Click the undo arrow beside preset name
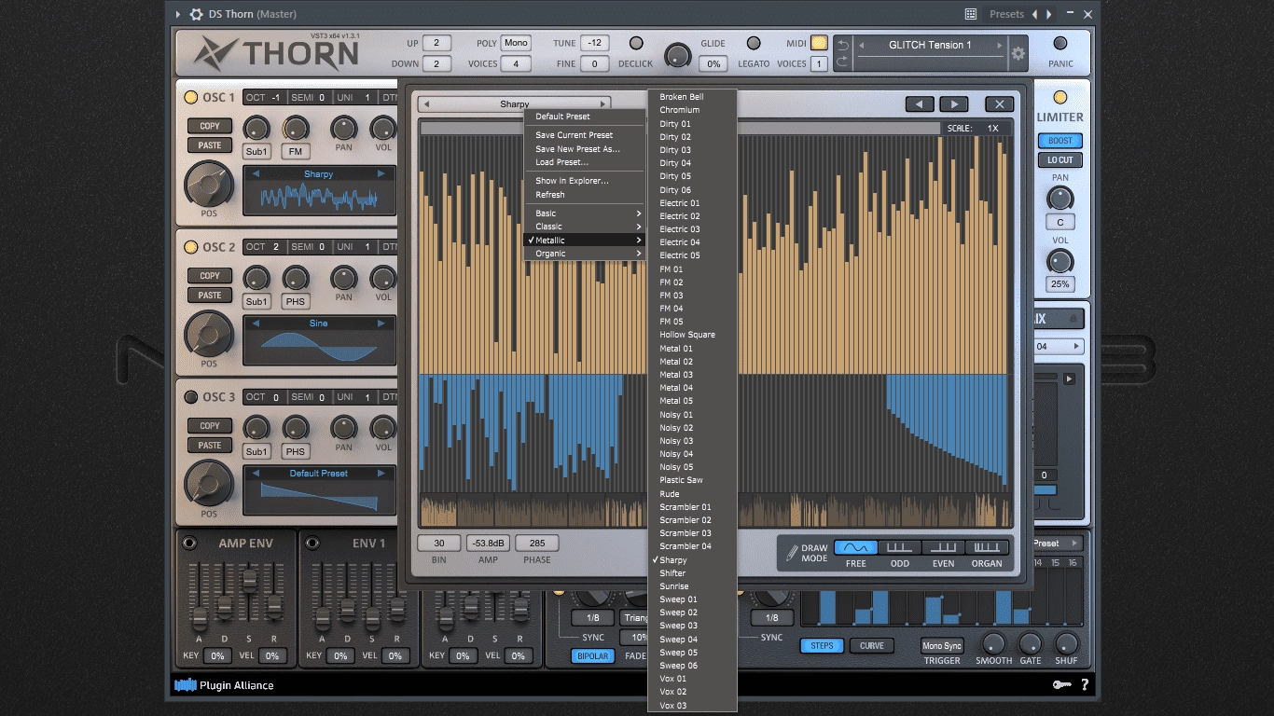 [842, 45]
